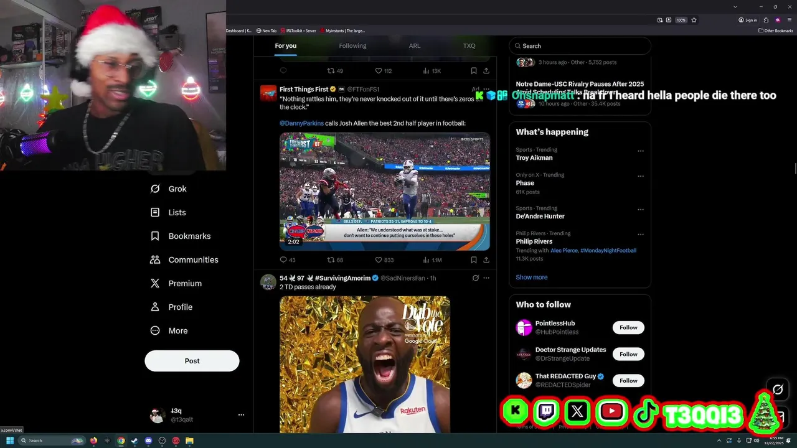Open the More menu in sidebar
Viewport: 797px width, 448px height.
pos(169,330)
